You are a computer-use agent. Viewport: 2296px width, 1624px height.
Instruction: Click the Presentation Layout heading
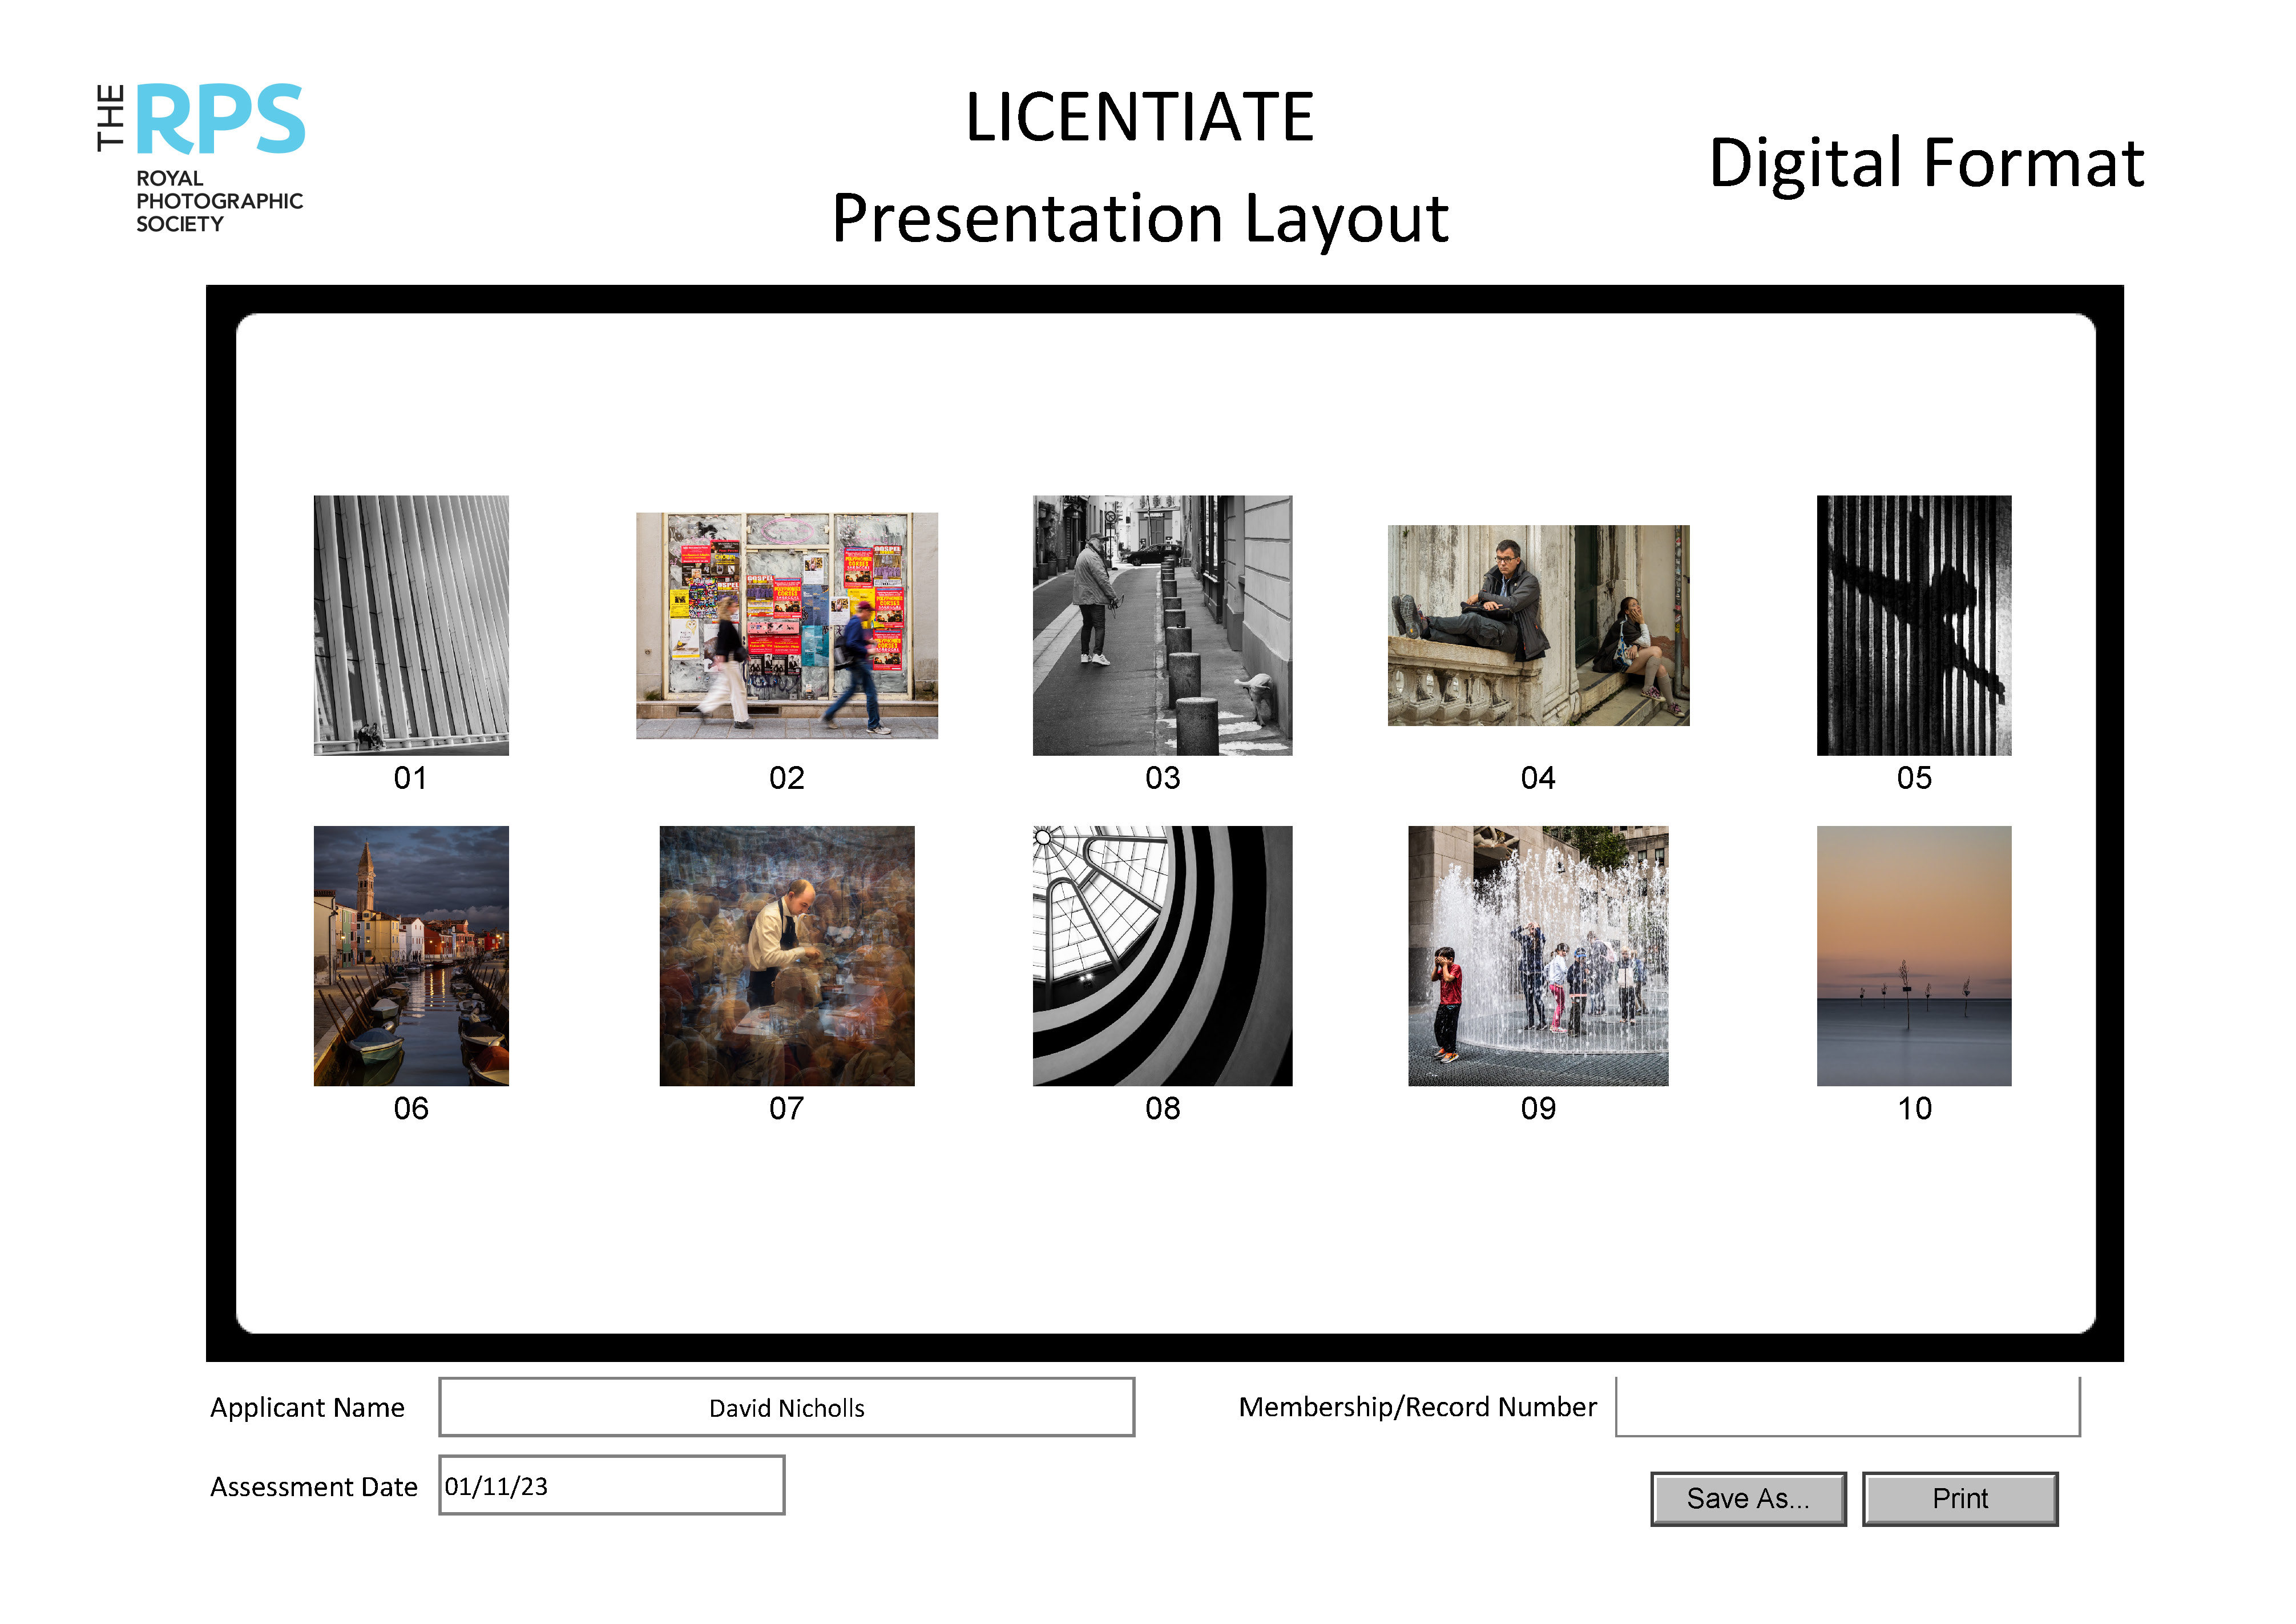coord(1139,219)
